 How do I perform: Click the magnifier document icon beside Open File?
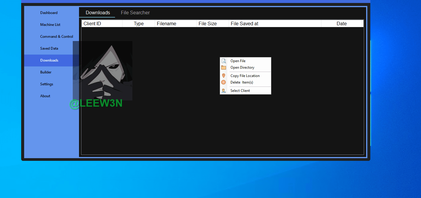224,61
